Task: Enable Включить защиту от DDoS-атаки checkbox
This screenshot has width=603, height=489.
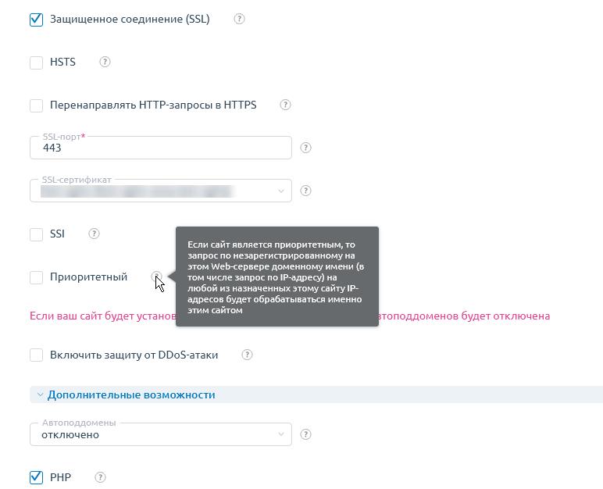Action: coord(36,355)
